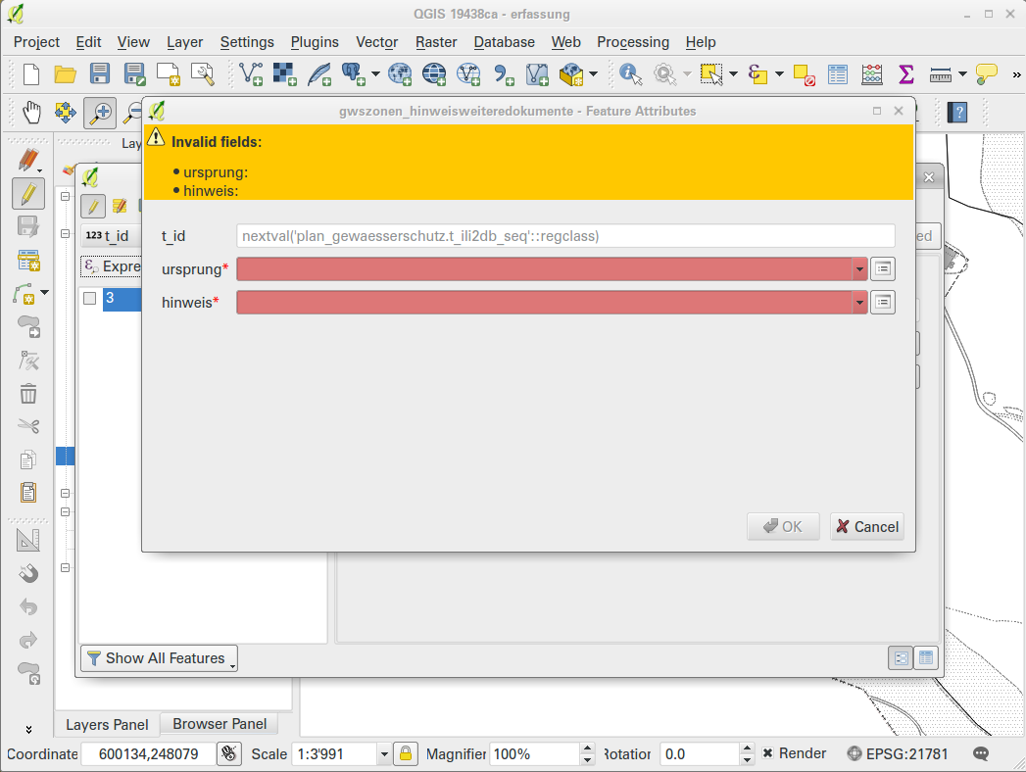Click Measure Line ruler icon
The height and width of the screenshot is (772, 1026).
[941, 73]
